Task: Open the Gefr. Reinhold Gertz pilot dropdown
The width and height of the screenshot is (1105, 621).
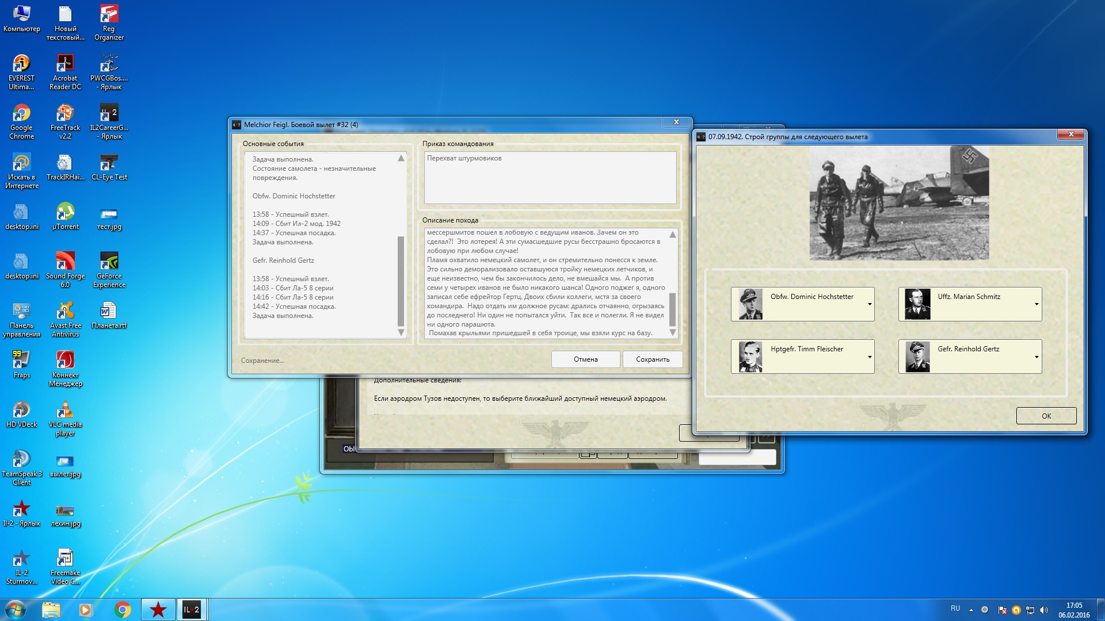Action: click(x=1036, y=356)
